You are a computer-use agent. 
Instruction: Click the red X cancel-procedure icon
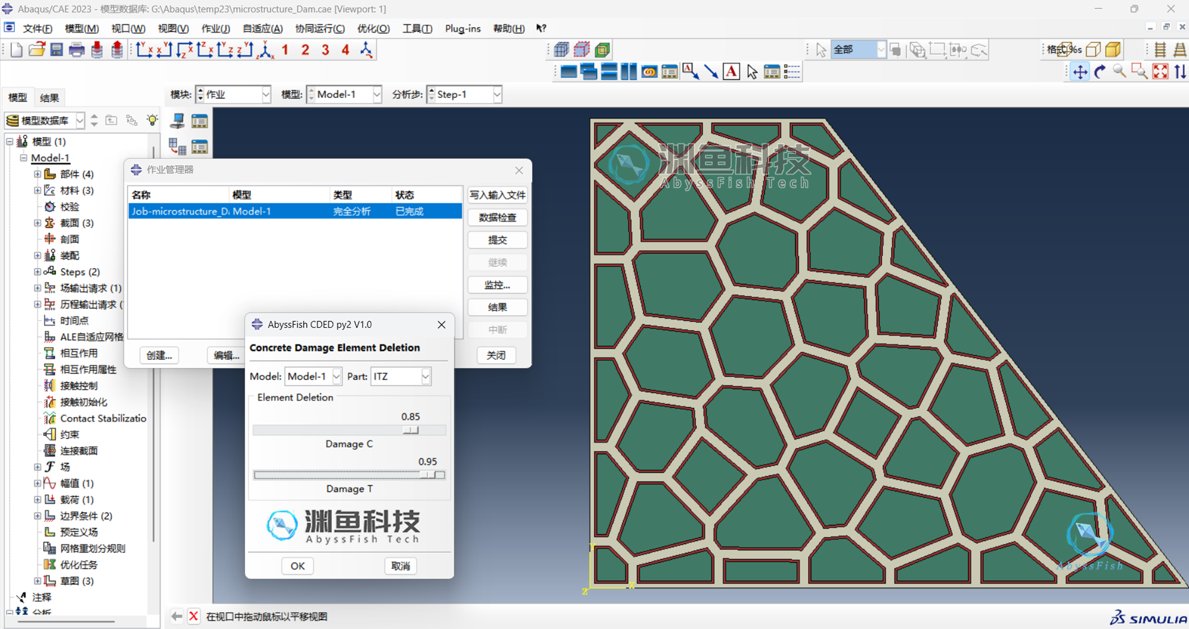tap(194, 617)
